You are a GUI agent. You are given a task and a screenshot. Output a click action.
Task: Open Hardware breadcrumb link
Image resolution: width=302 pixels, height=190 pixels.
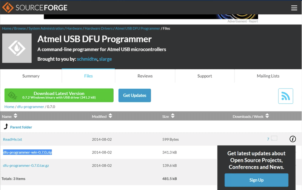pyautogui.click(x=74, y=28)
